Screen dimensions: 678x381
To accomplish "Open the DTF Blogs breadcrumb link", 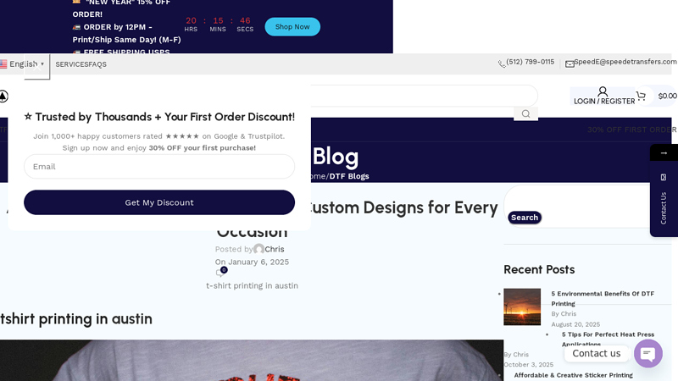I will pos(349,176).
